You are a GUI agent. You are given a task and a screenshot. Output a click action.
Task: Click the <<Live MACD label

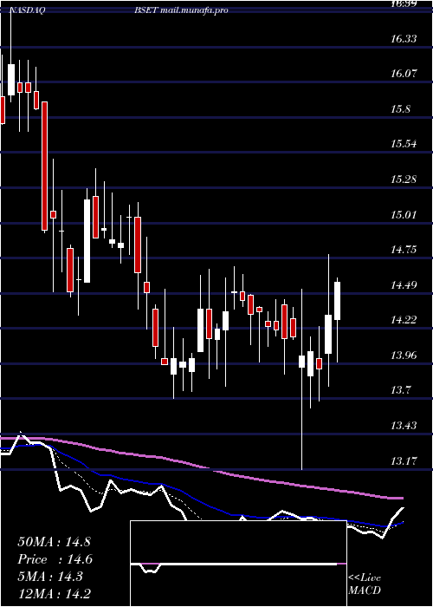tap(365, 584)
